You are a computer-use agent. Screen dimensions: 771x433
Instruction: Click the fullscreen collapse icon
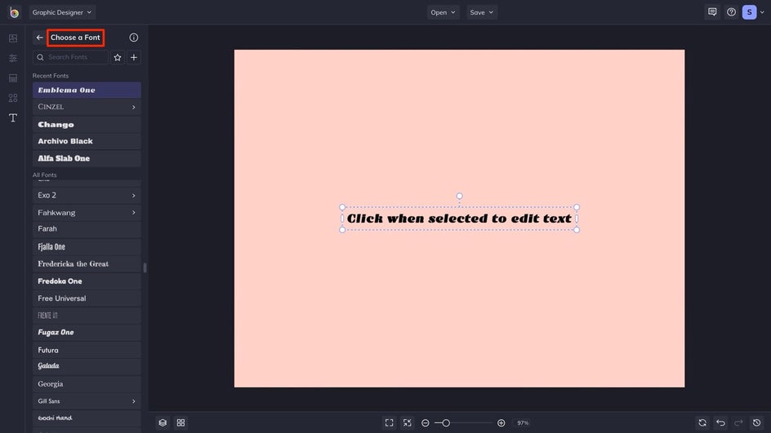(408, 422)
